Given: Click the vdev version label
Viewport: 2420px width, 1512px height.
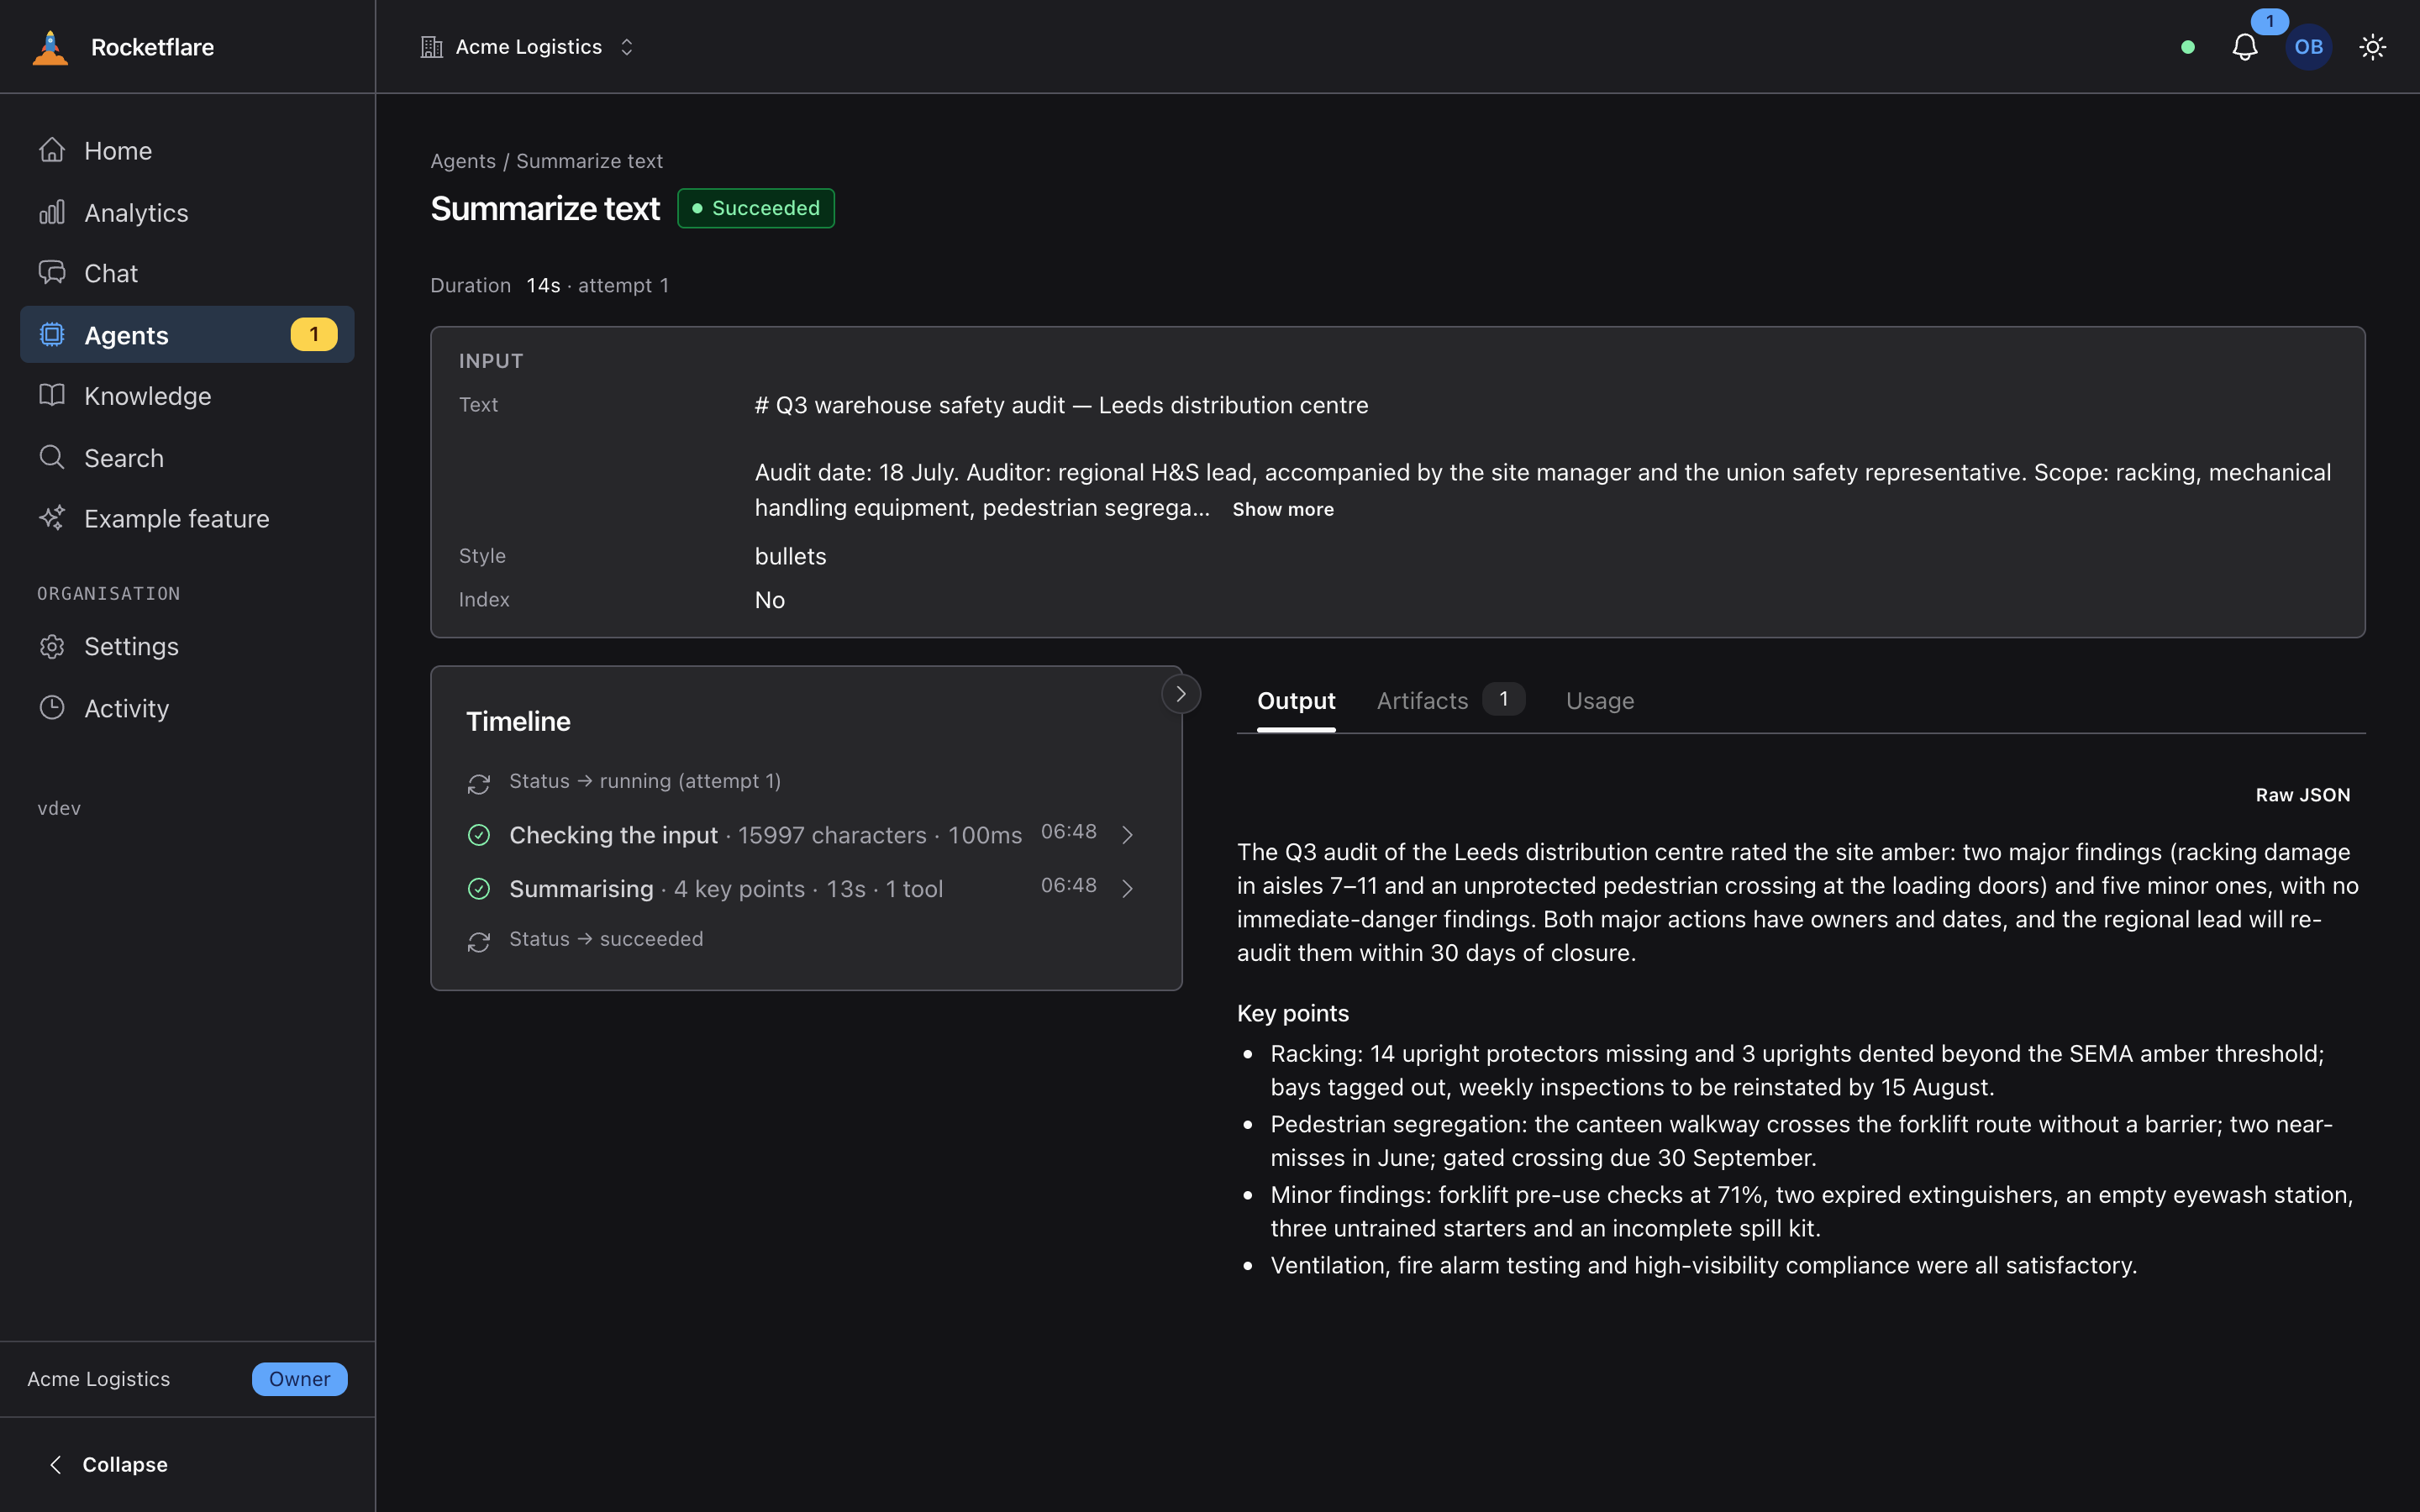Looking at the screenshot, I should tap(59, 808).
